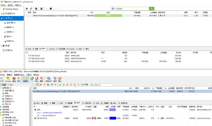
Task: Click the green seeding progress bar in µTorrent
Action: pos(108,16)
